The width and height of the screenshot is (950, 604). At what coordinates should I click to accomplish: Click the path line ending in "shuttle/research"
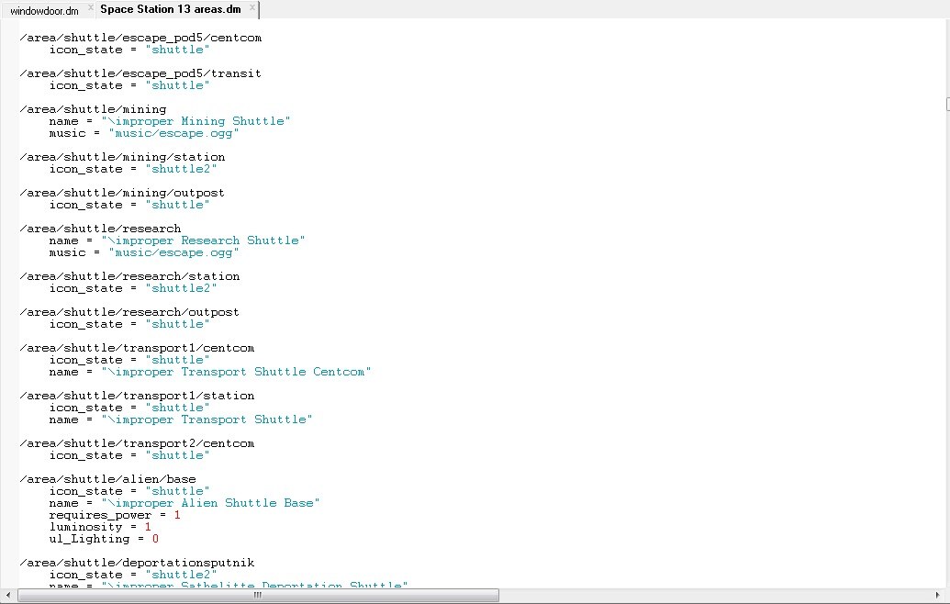[x=100, y=229]
